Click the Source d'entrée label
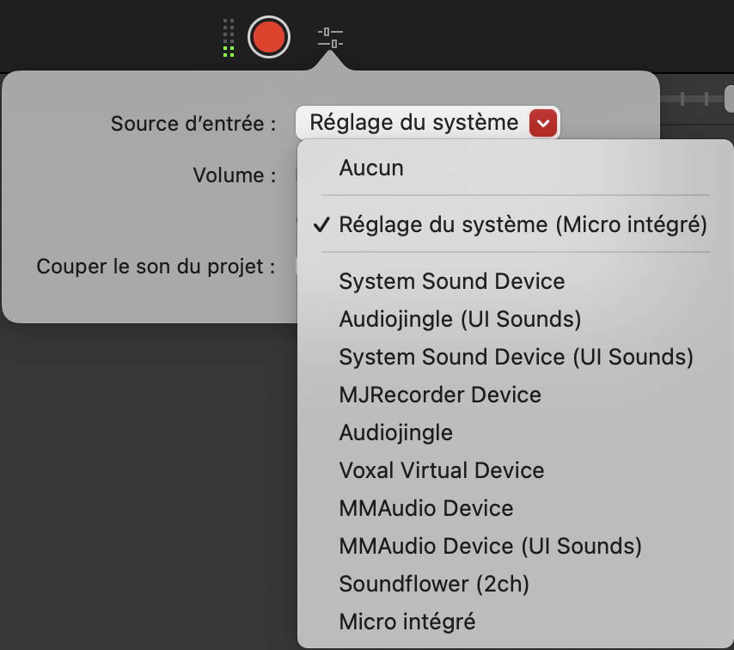 click(x=193, y=124)
